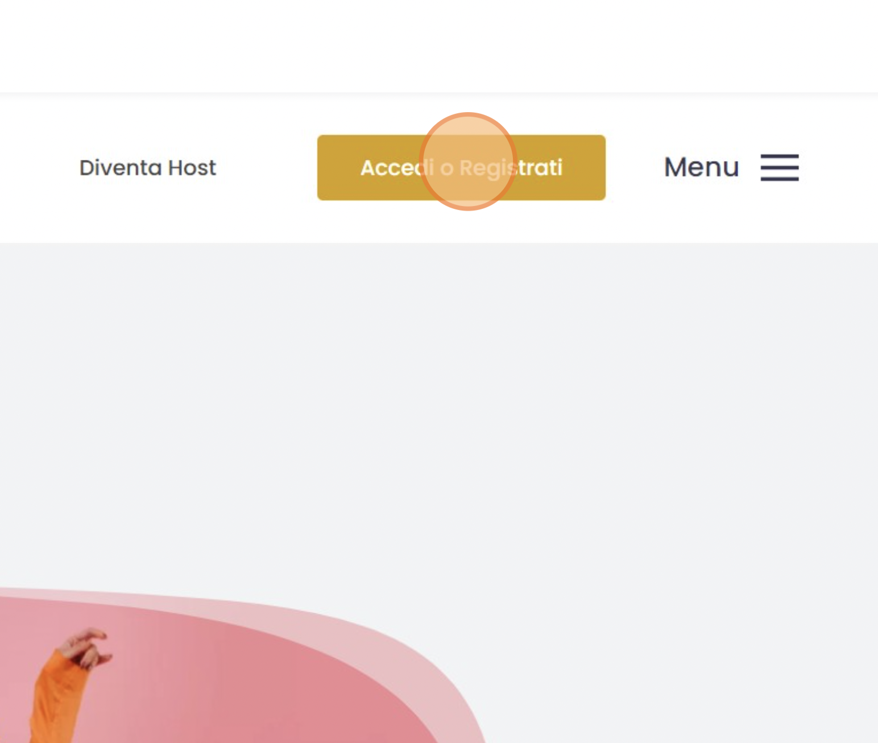The width and height of the screenshot is (878, 743).
Task: Tap the three-line icon beside Menu
Action: click(780, 167)
